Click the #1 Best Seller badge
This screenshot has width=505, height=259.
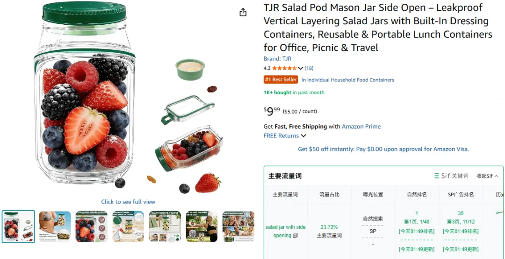[281, 80]
